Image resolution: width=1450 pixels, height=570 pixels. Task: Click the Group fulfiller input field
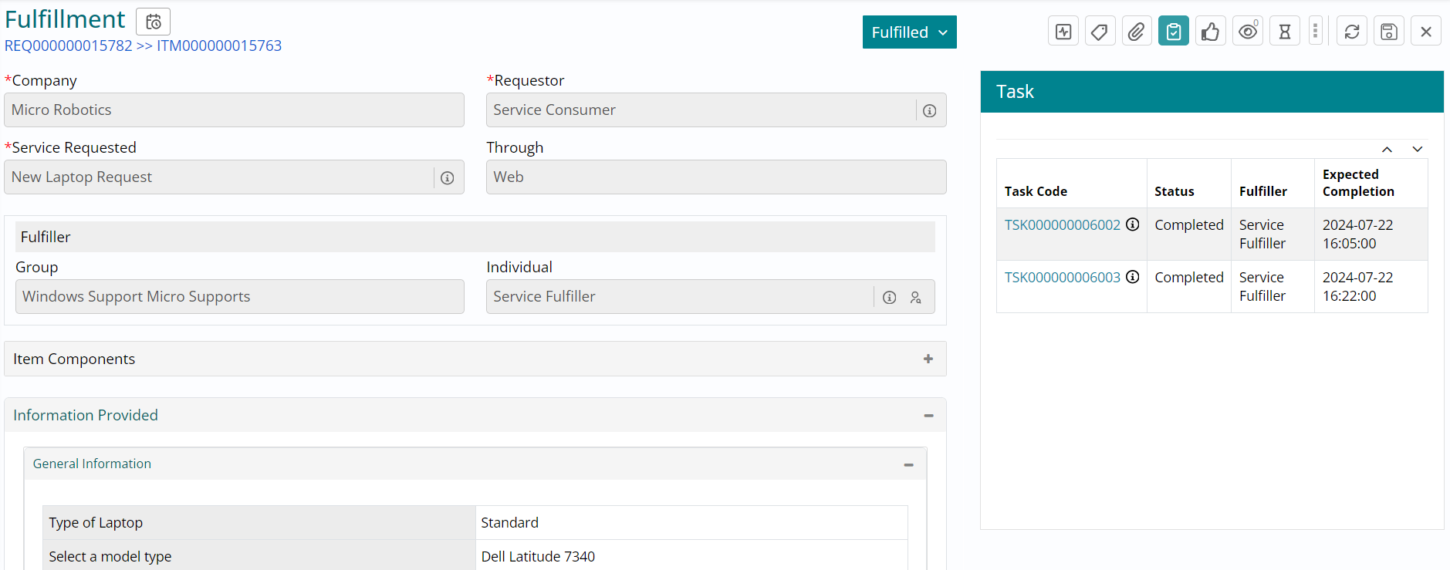(x=239, y=297)
